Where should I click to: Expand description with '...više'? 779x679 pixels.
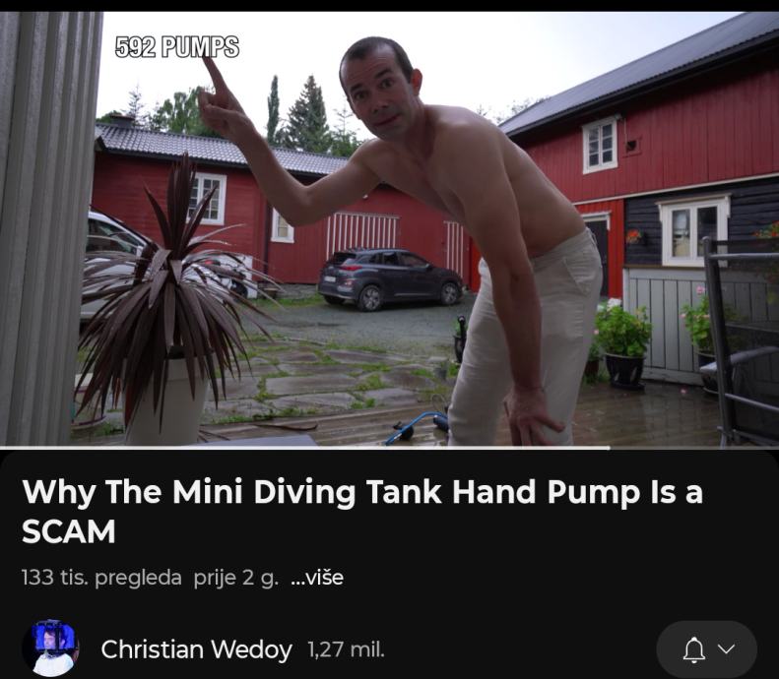317,578
